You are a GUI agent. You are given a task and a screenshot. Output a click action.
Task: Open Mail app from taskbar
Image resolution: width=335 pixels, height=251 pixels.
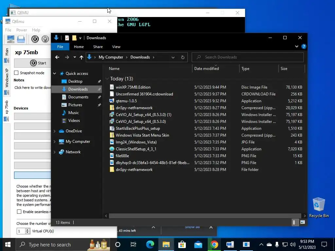tap(198, 244)
